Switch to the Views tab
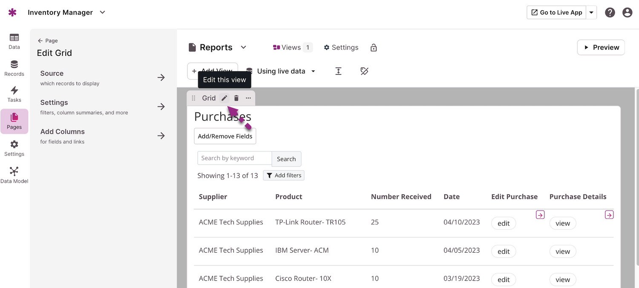This screenshot has width=639, height=288. pos(292,47)
